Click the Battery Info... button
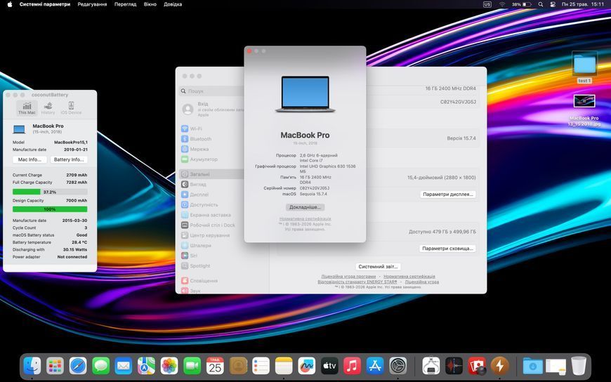The image size is (611, 382). coord(69,159)
